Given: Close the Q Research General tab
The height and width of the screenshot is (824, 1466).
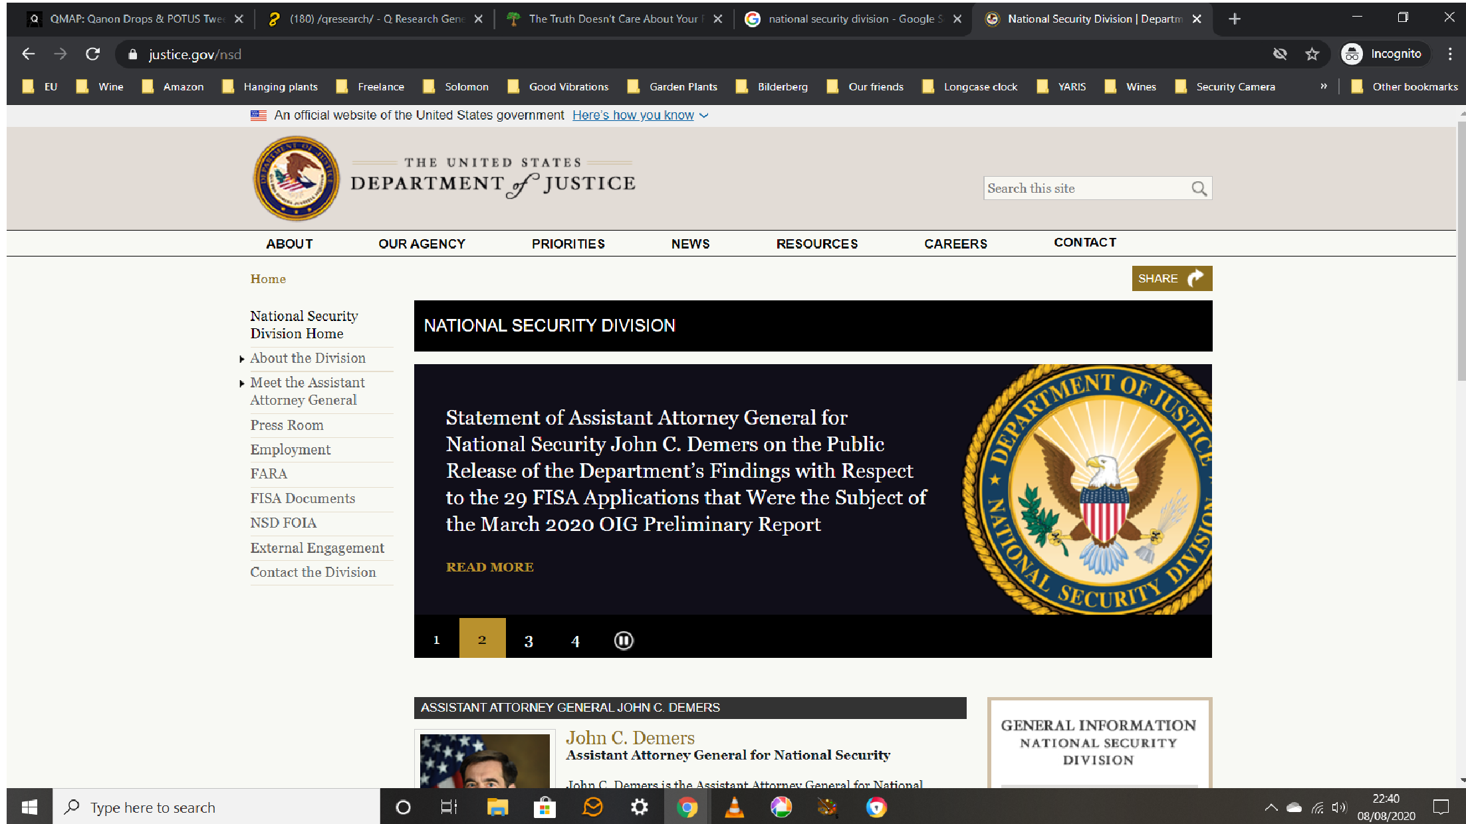Looking at the screenshot, I should (x=478, y=19).
